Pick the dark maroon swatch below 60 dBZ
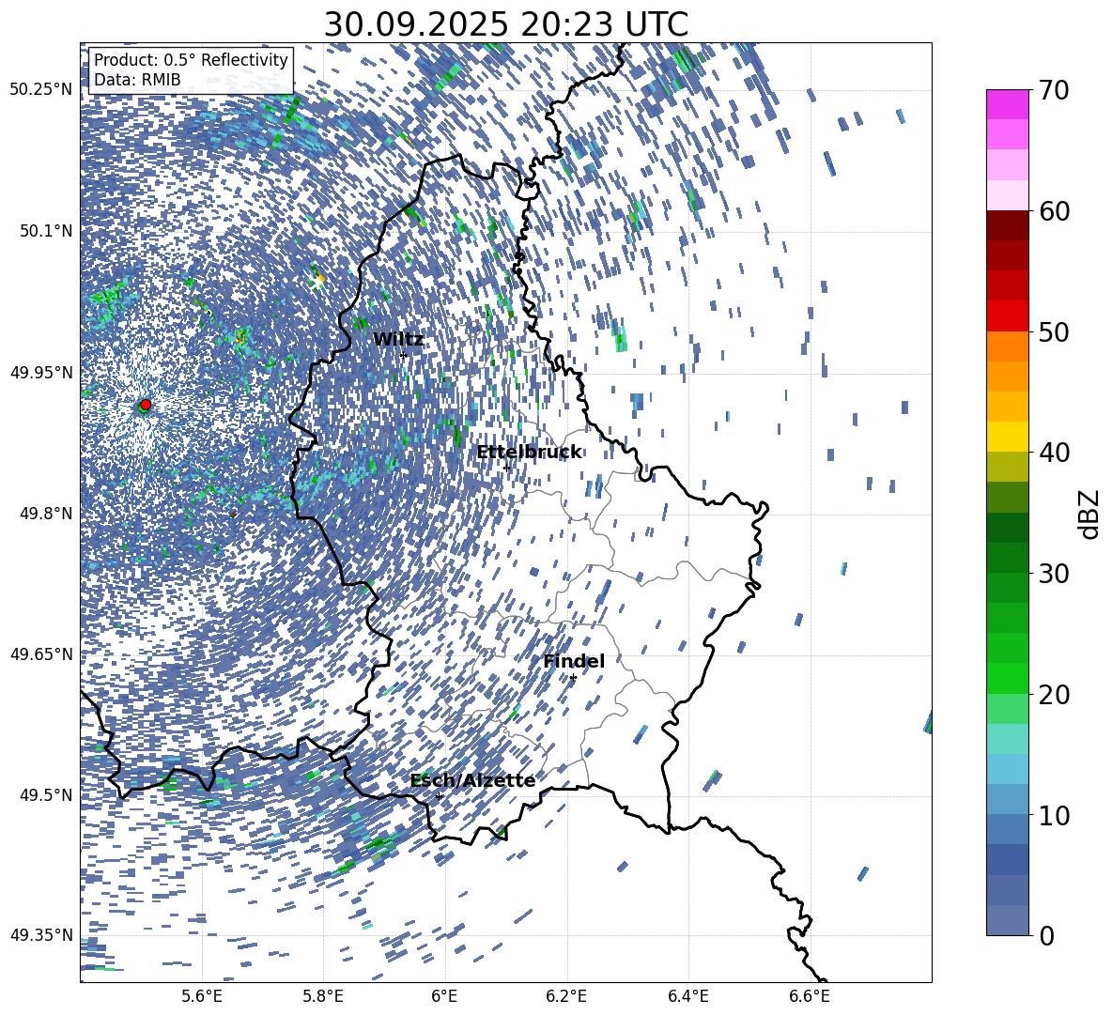Image resolution: width=1112 pixels, height=1015 pixels. 1007,225
